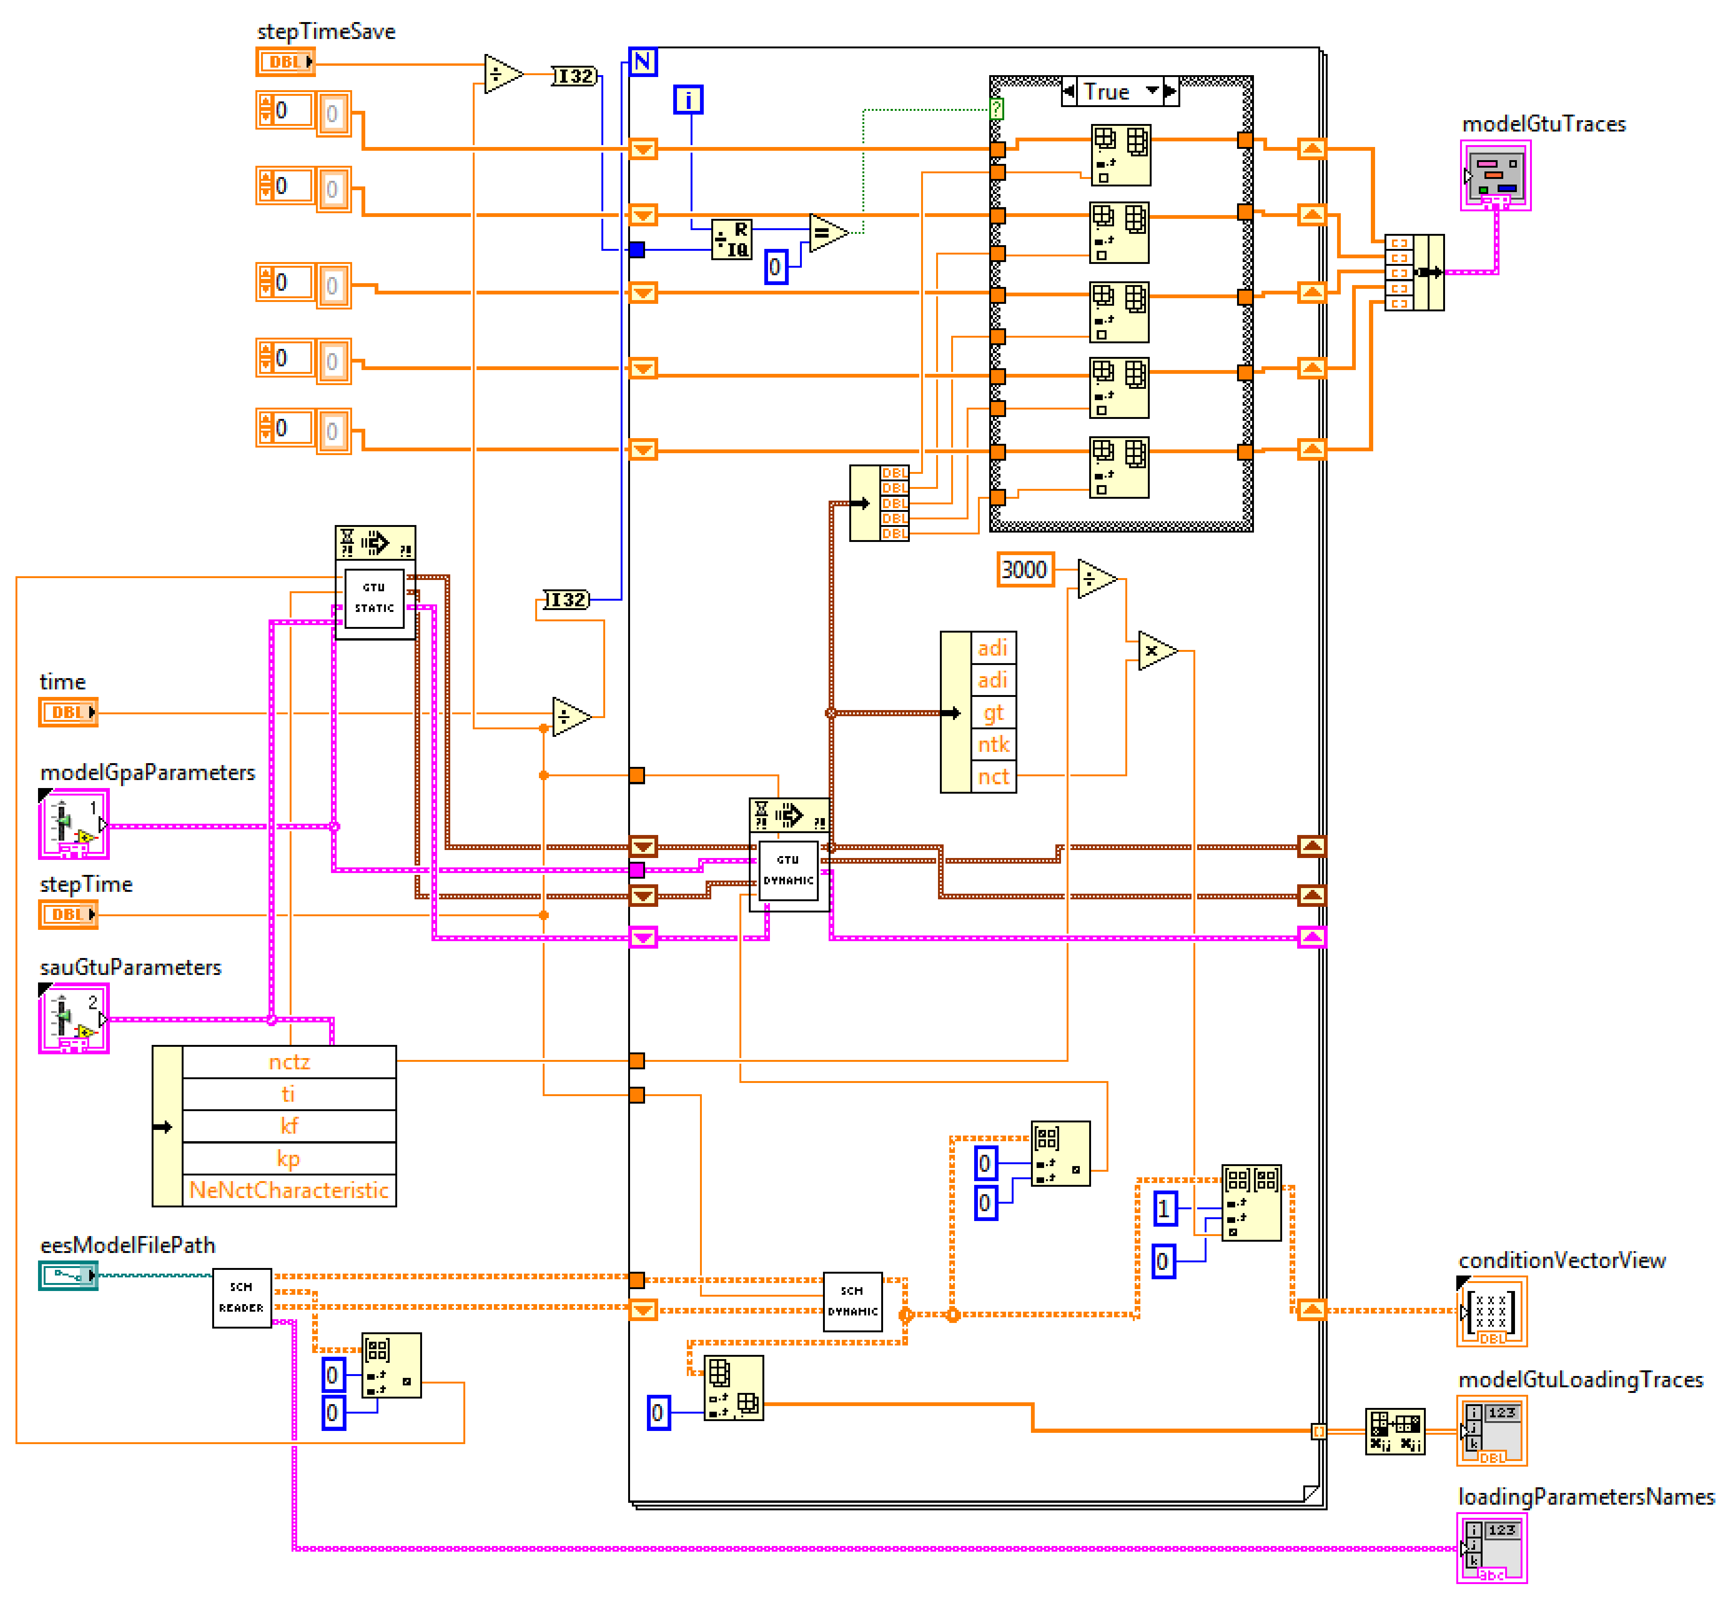
Task: Select the SCH READER subVI icon
Action: click(242, 1298)
